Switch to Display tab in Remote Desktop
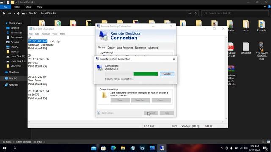 pyautogui.click(x=111, y=48)
